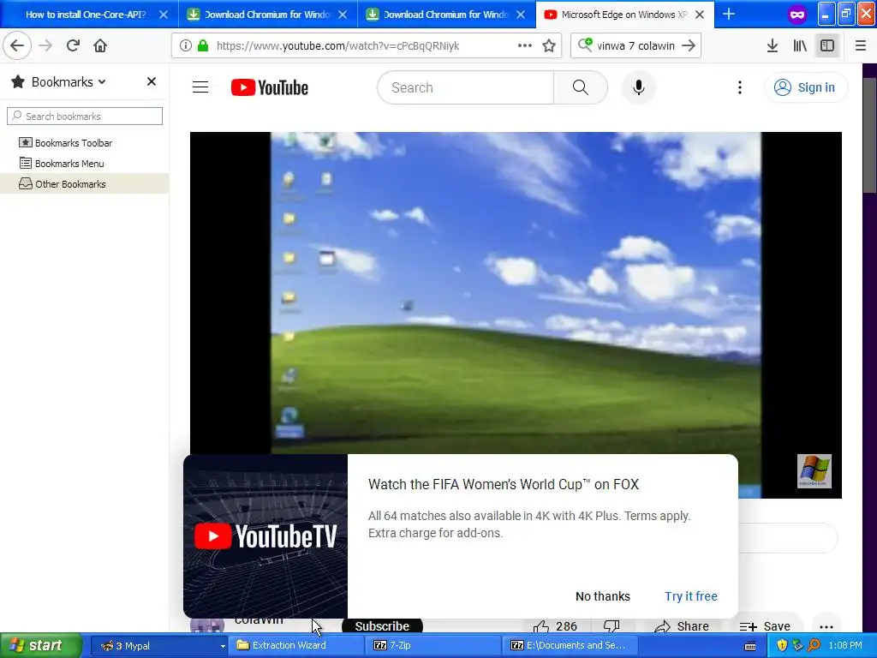Viewport: 877px width, 658px height.
Task: Switch to Extraction Wizard in taskbar
Action: (x=295, y=645)
